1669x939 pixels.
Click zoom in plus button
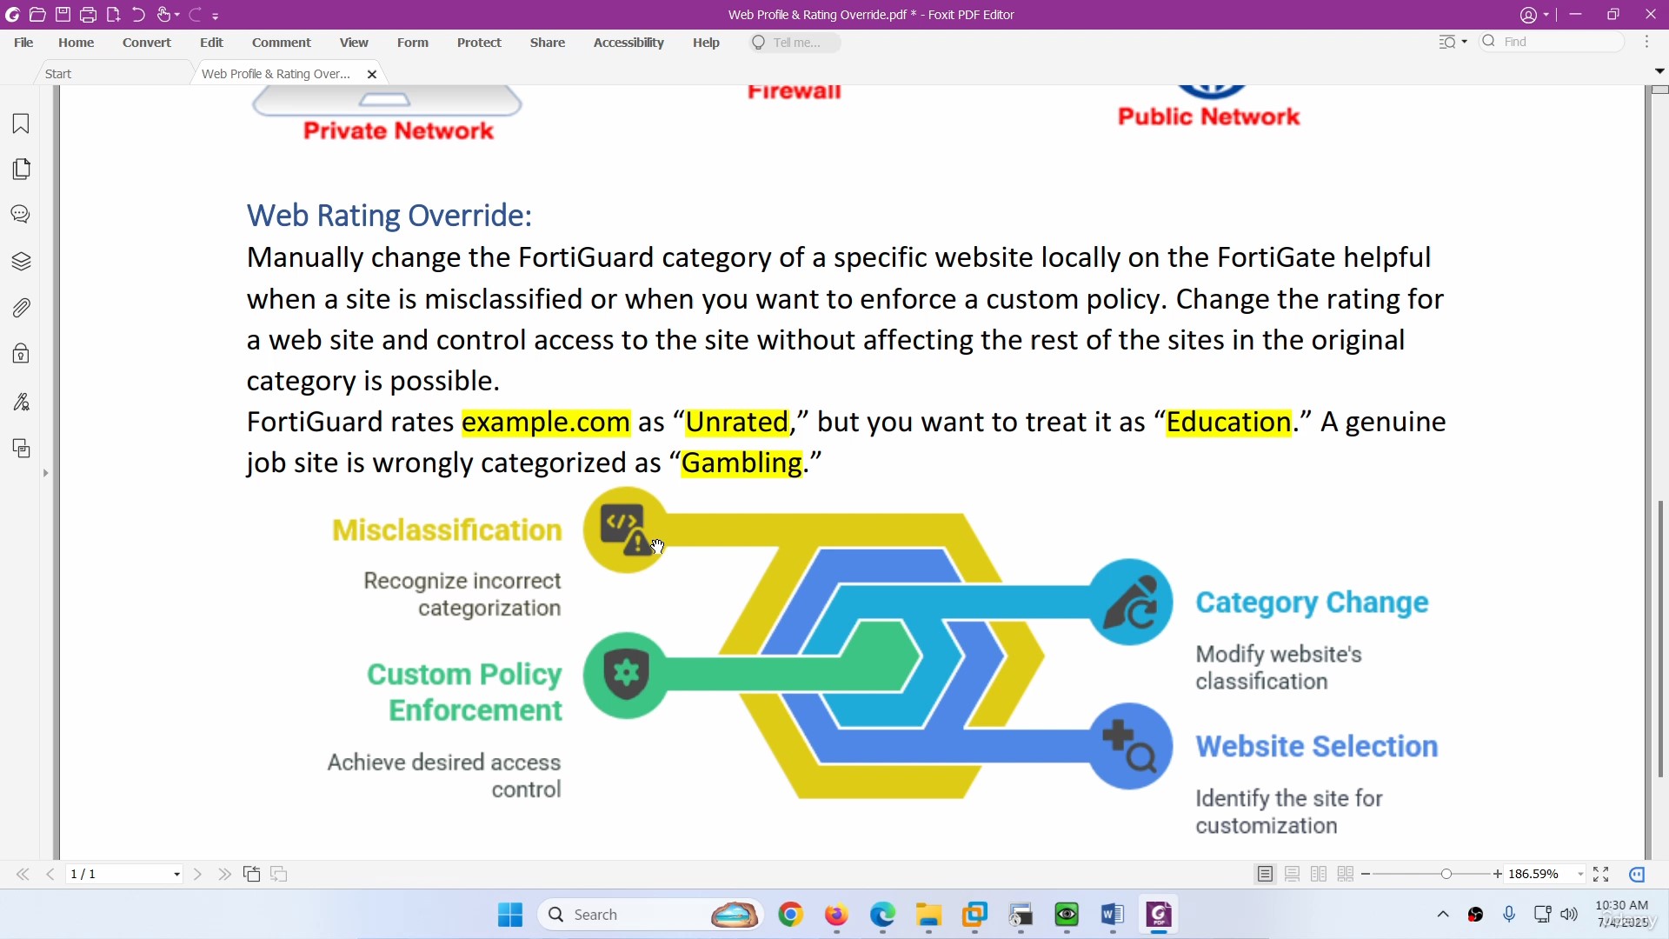[x=1498, y=874]
